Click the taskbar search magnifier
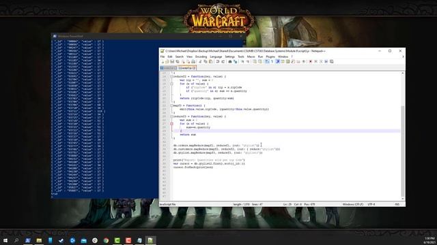437x245 pixels. click(16, 240)
